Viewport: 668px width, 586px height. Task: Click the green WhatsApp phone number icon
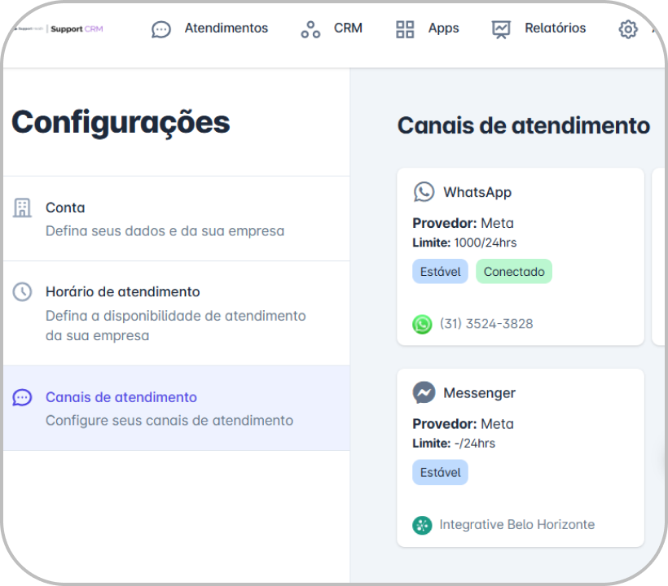422,324
